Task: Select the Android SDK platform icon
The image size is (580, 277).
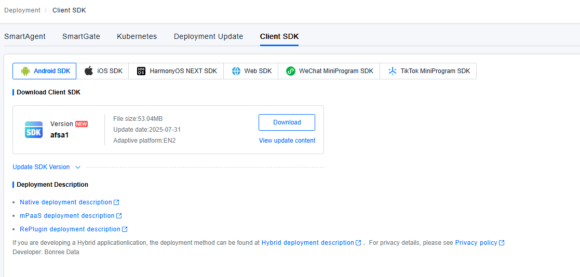Action: coord(25,71)
